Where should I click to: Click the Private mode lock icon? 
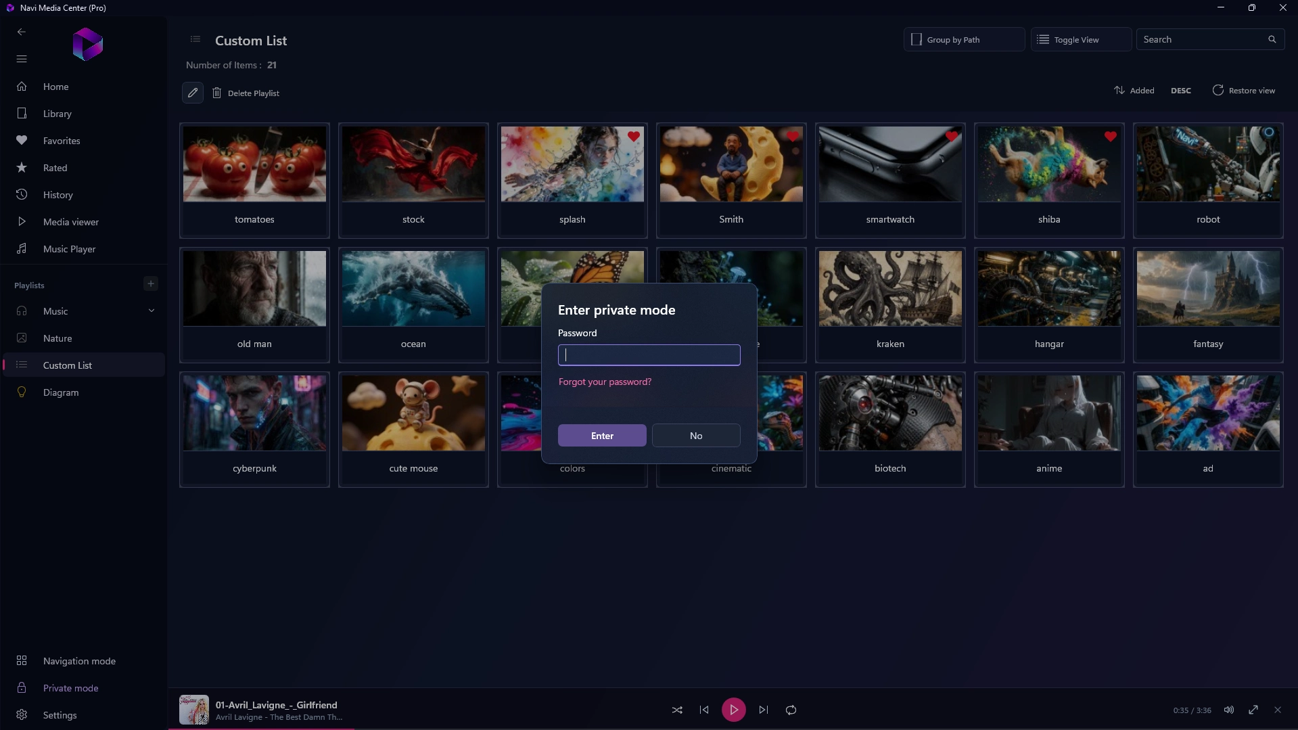pos(22,688)
